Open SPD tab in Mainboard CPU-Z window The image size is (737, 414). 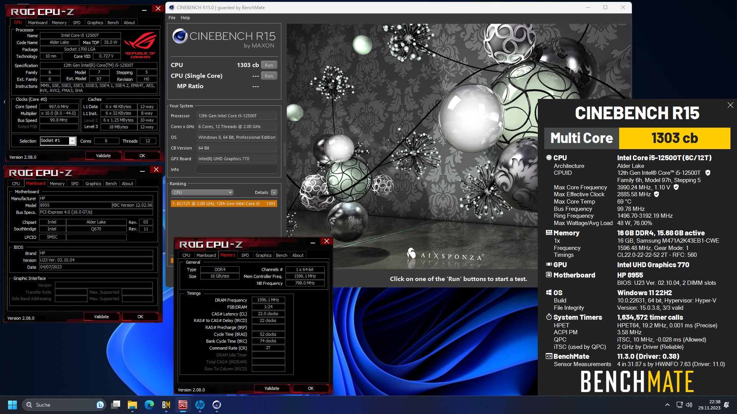pos(75,184)
